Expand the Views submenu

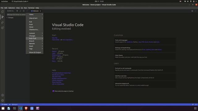[34, 14]
